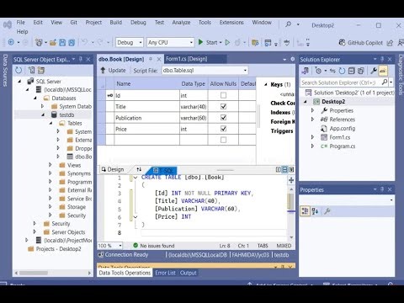Expand Form1.cs in Solution Explorer
This screenshot has height=303, width=404.
[x=312, y=137]
